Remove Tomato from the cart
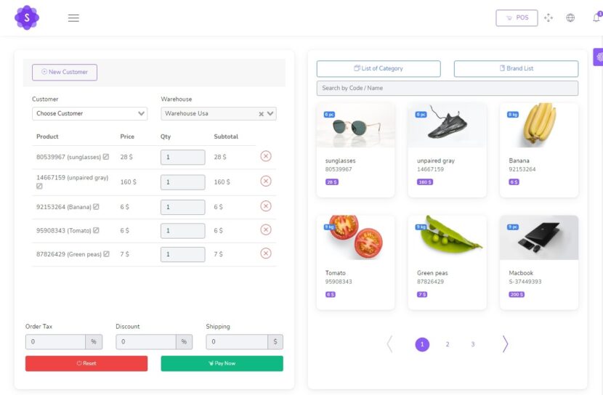The image size is (603, 395). tap(266, 229)
